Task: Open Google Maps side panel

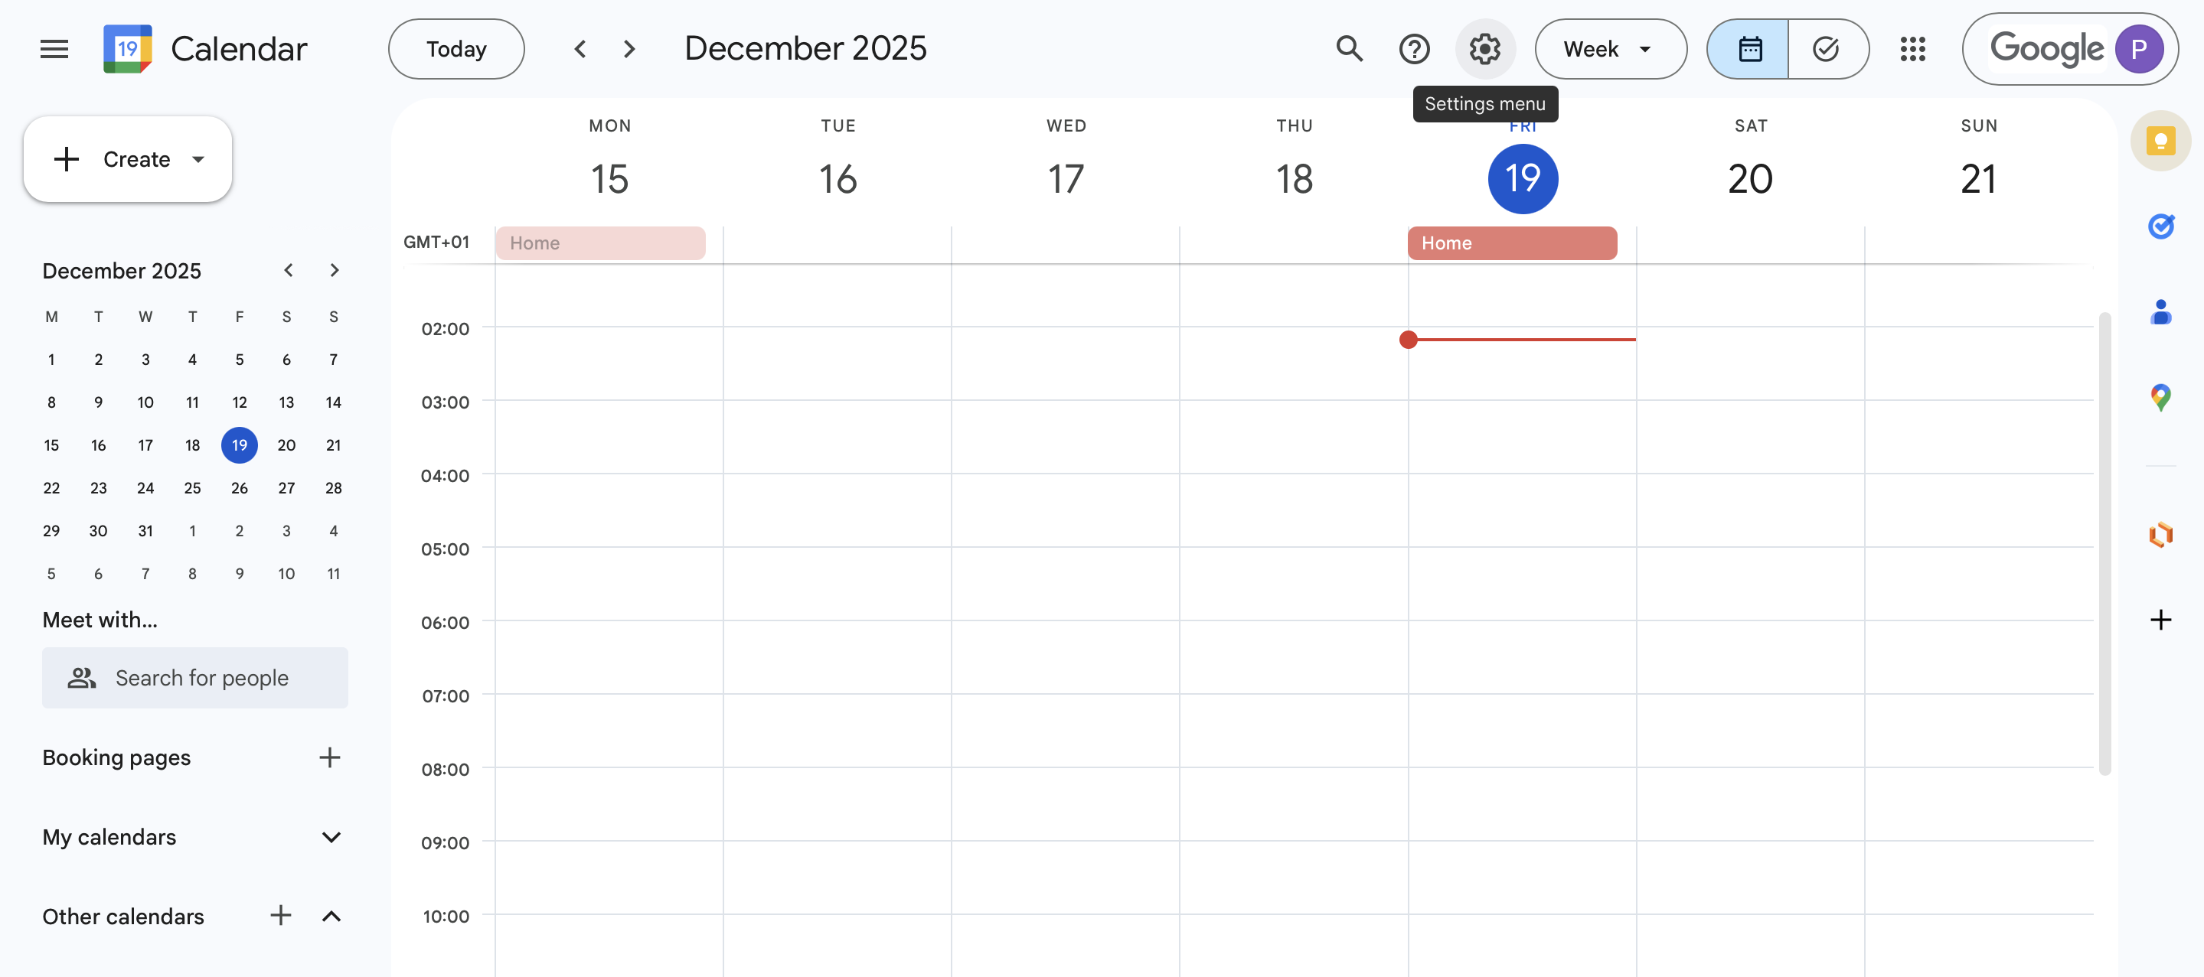Action: pos(2161,396)
